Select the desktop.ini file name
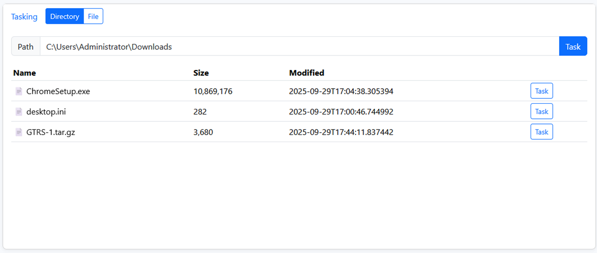 click(x=46, y=111)
